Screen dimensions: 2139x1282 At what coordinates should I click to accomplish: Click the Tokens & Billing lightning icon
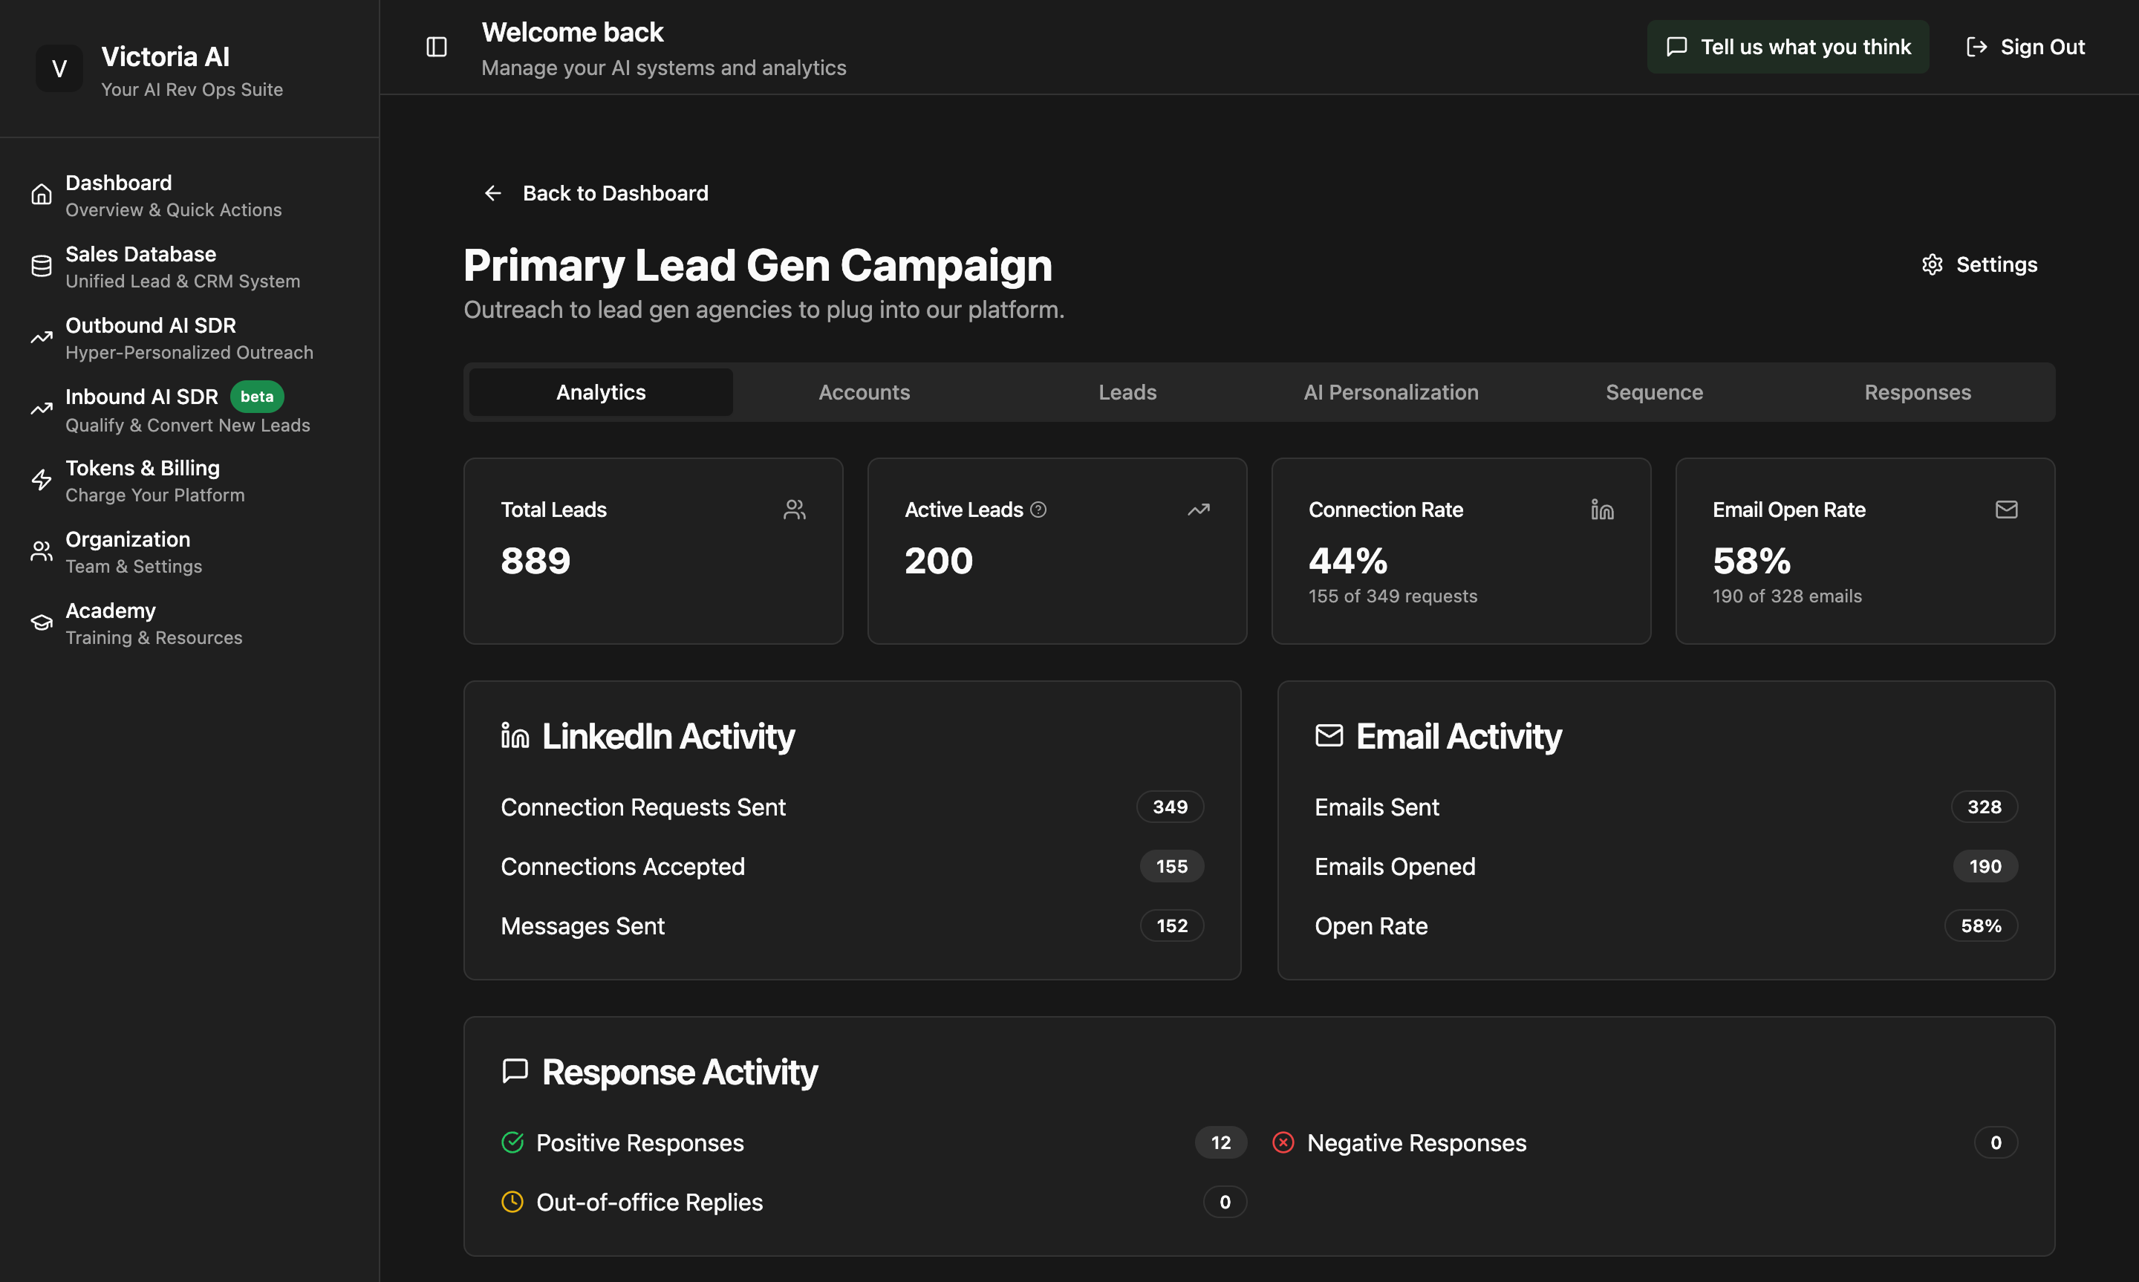tap(42, 481)
